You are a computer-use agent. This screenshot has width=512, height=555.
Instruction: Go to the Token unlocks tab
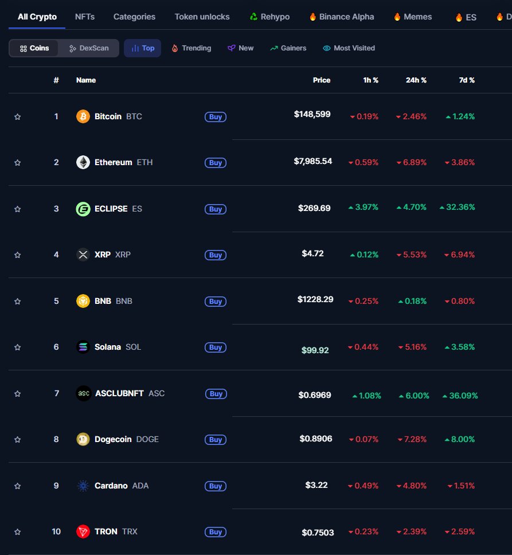(202, 17)
